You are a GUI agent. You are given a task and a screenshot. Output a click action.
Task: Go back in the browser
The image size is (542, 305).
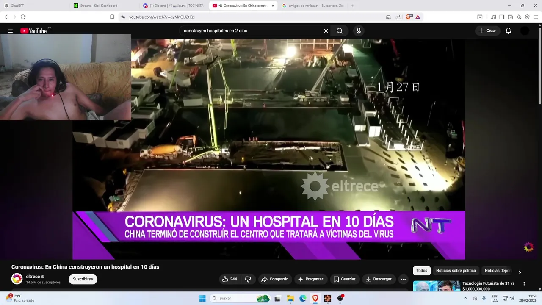click(x=6, y=17)
